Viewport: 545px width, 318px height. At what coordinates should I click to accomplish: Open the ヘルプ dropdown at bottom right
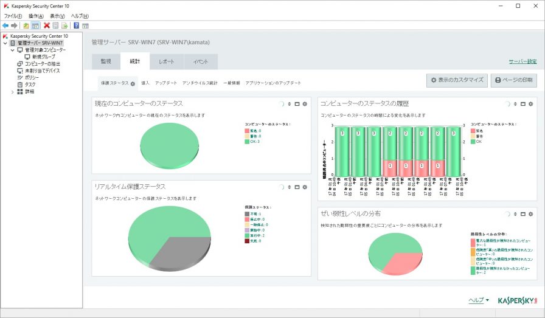click(x=479, y=300)
